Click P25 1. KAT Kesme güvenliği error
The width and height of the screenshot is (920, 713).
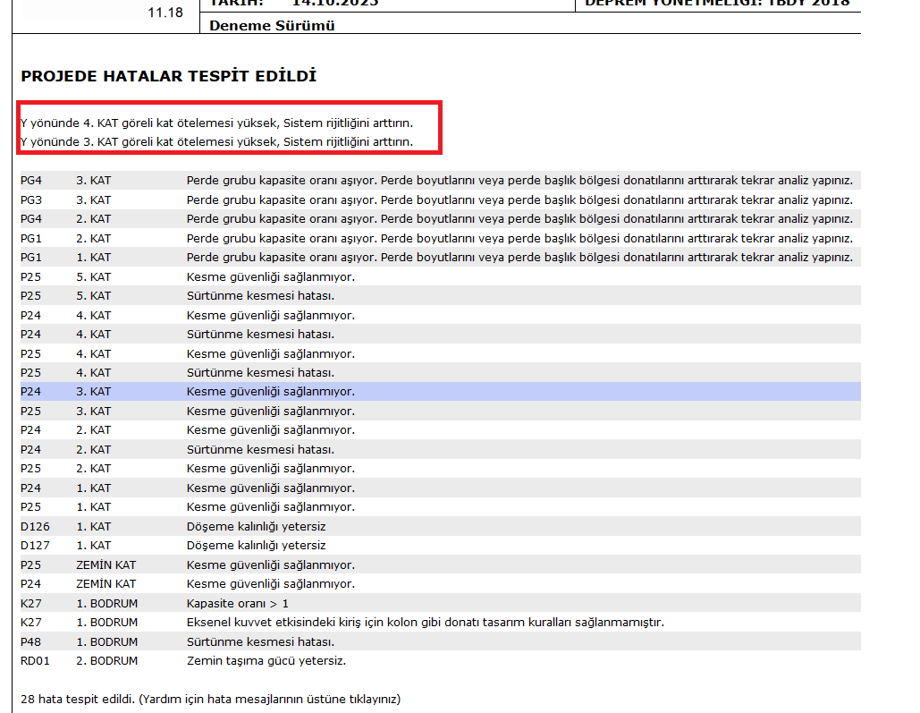tap(270, 507)
